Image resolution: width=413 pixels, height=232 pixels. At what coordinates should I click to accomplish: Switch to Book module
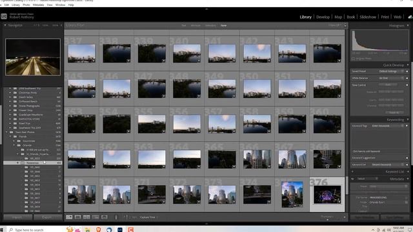(351, 17)
